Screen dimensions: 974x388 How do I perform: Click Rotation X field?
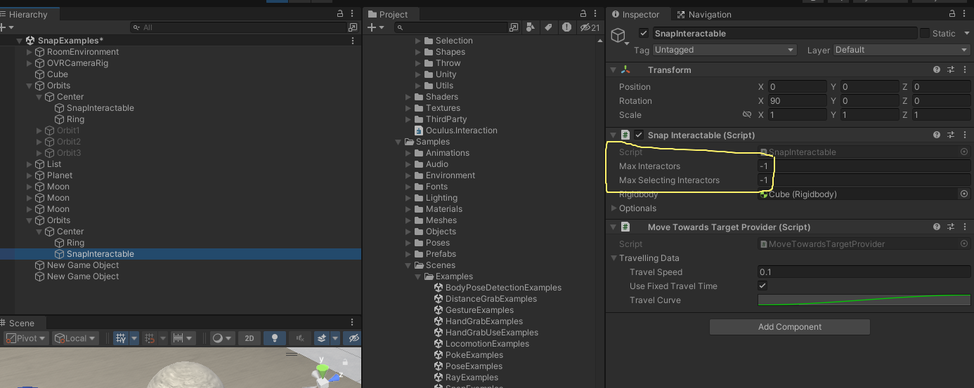coord(798,101)
